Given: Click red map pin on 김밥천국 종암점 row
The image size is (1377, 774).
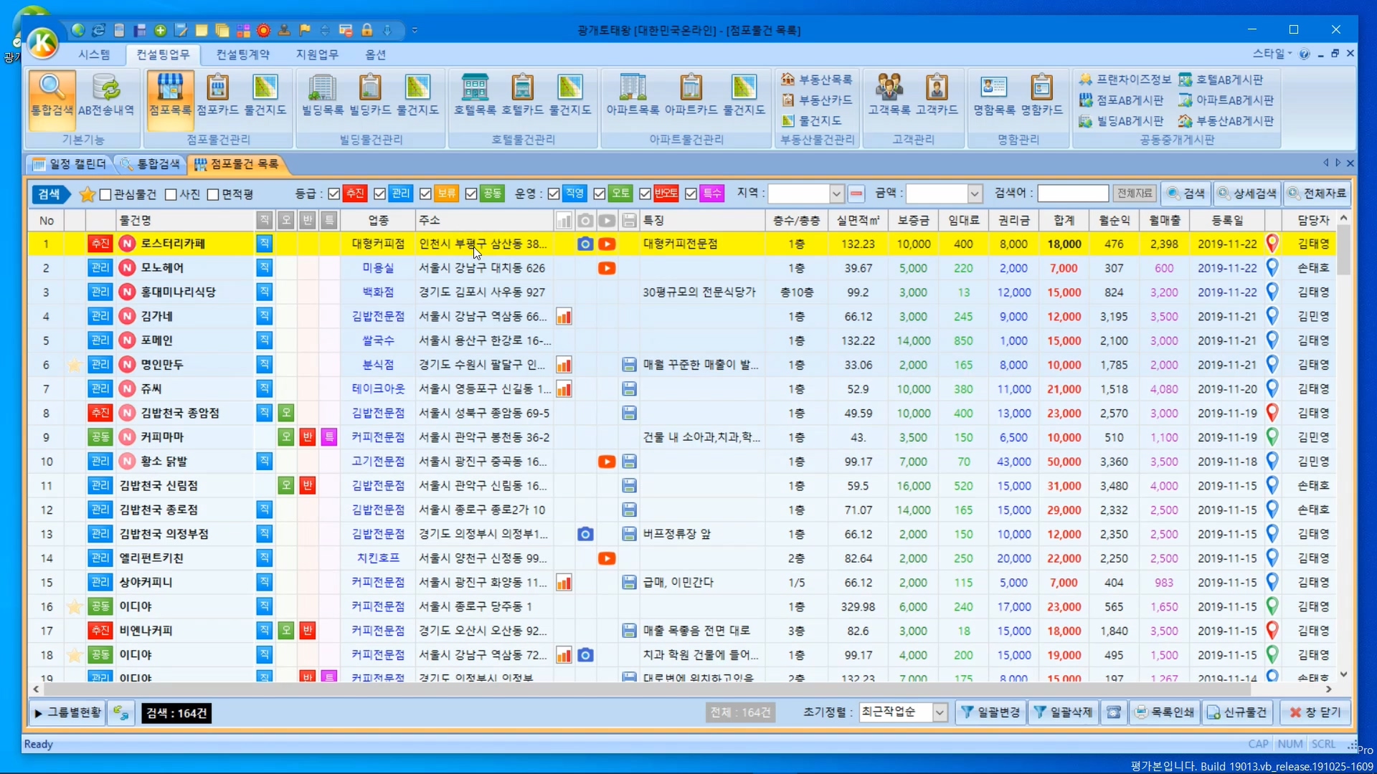Looking at the screenshot, I should click(1272, 413).
